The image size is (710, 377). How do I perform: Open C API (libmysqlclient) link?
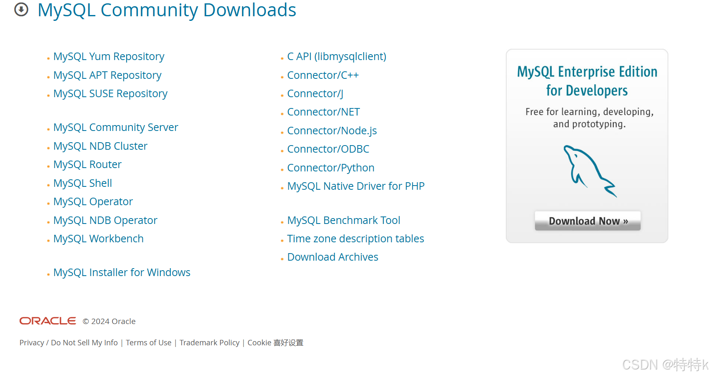click(x=337, y=56)
